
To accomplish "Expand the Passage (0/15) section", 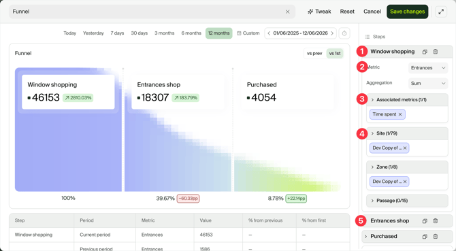I will (x=407, y=201).
